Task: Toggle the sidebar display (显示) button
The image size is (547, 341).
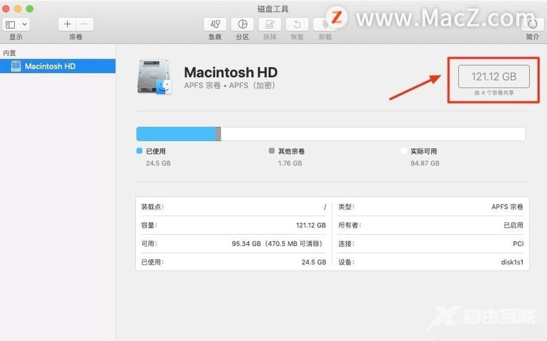Action: point(11,25)
